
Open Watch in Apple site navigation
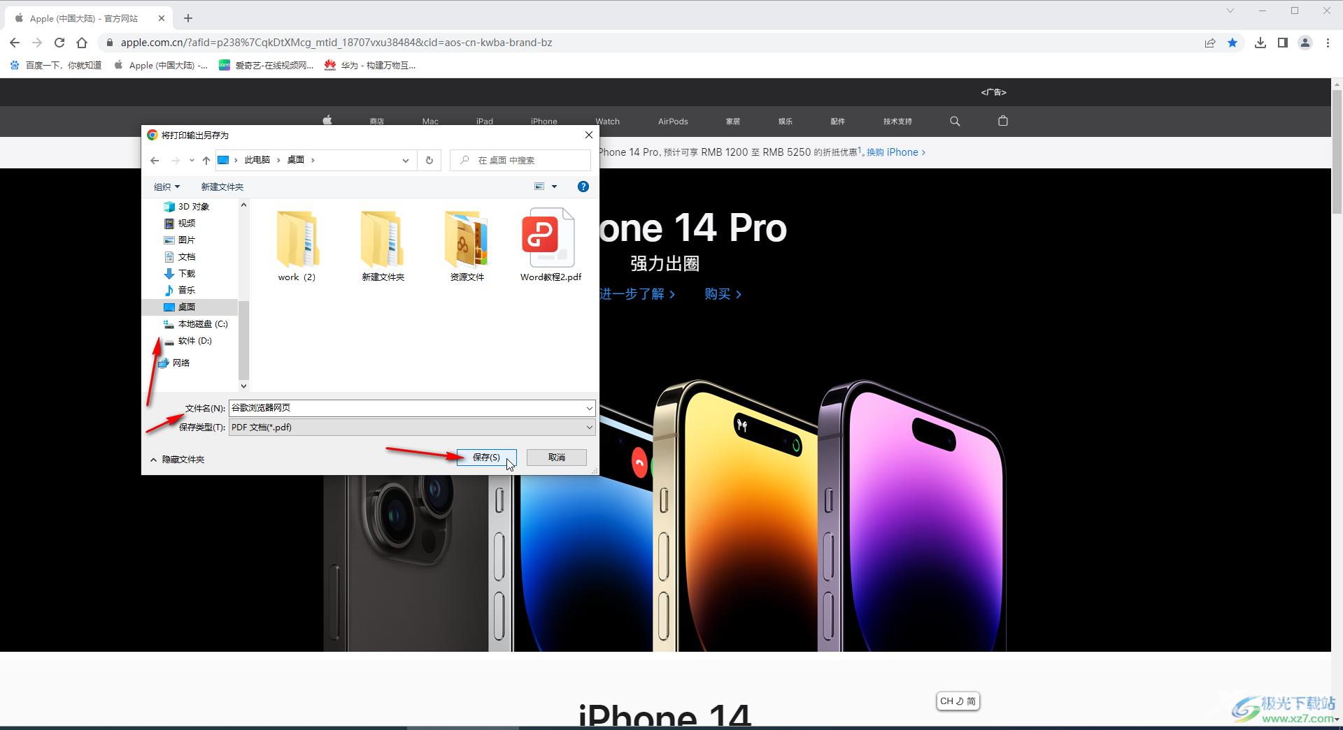pos(607,121)
